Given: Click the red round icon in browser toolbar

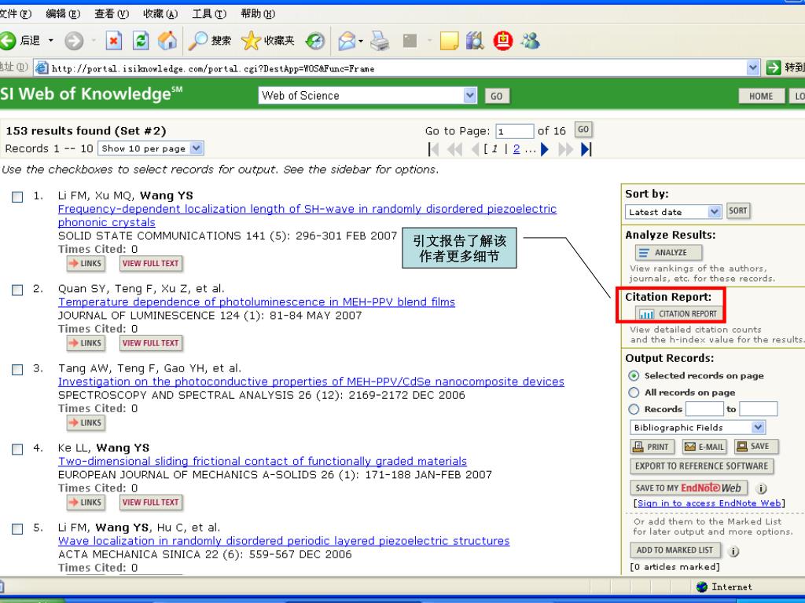Looking at the screenshot, I should [503, 41].
